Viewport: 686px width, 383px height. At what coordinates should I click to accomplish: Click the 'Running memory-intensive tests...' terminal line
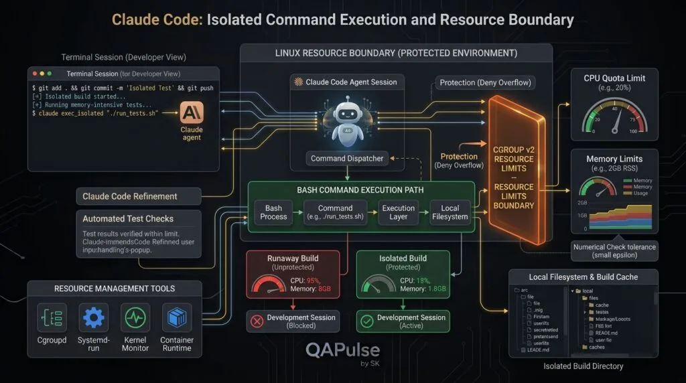click(92, 105)
